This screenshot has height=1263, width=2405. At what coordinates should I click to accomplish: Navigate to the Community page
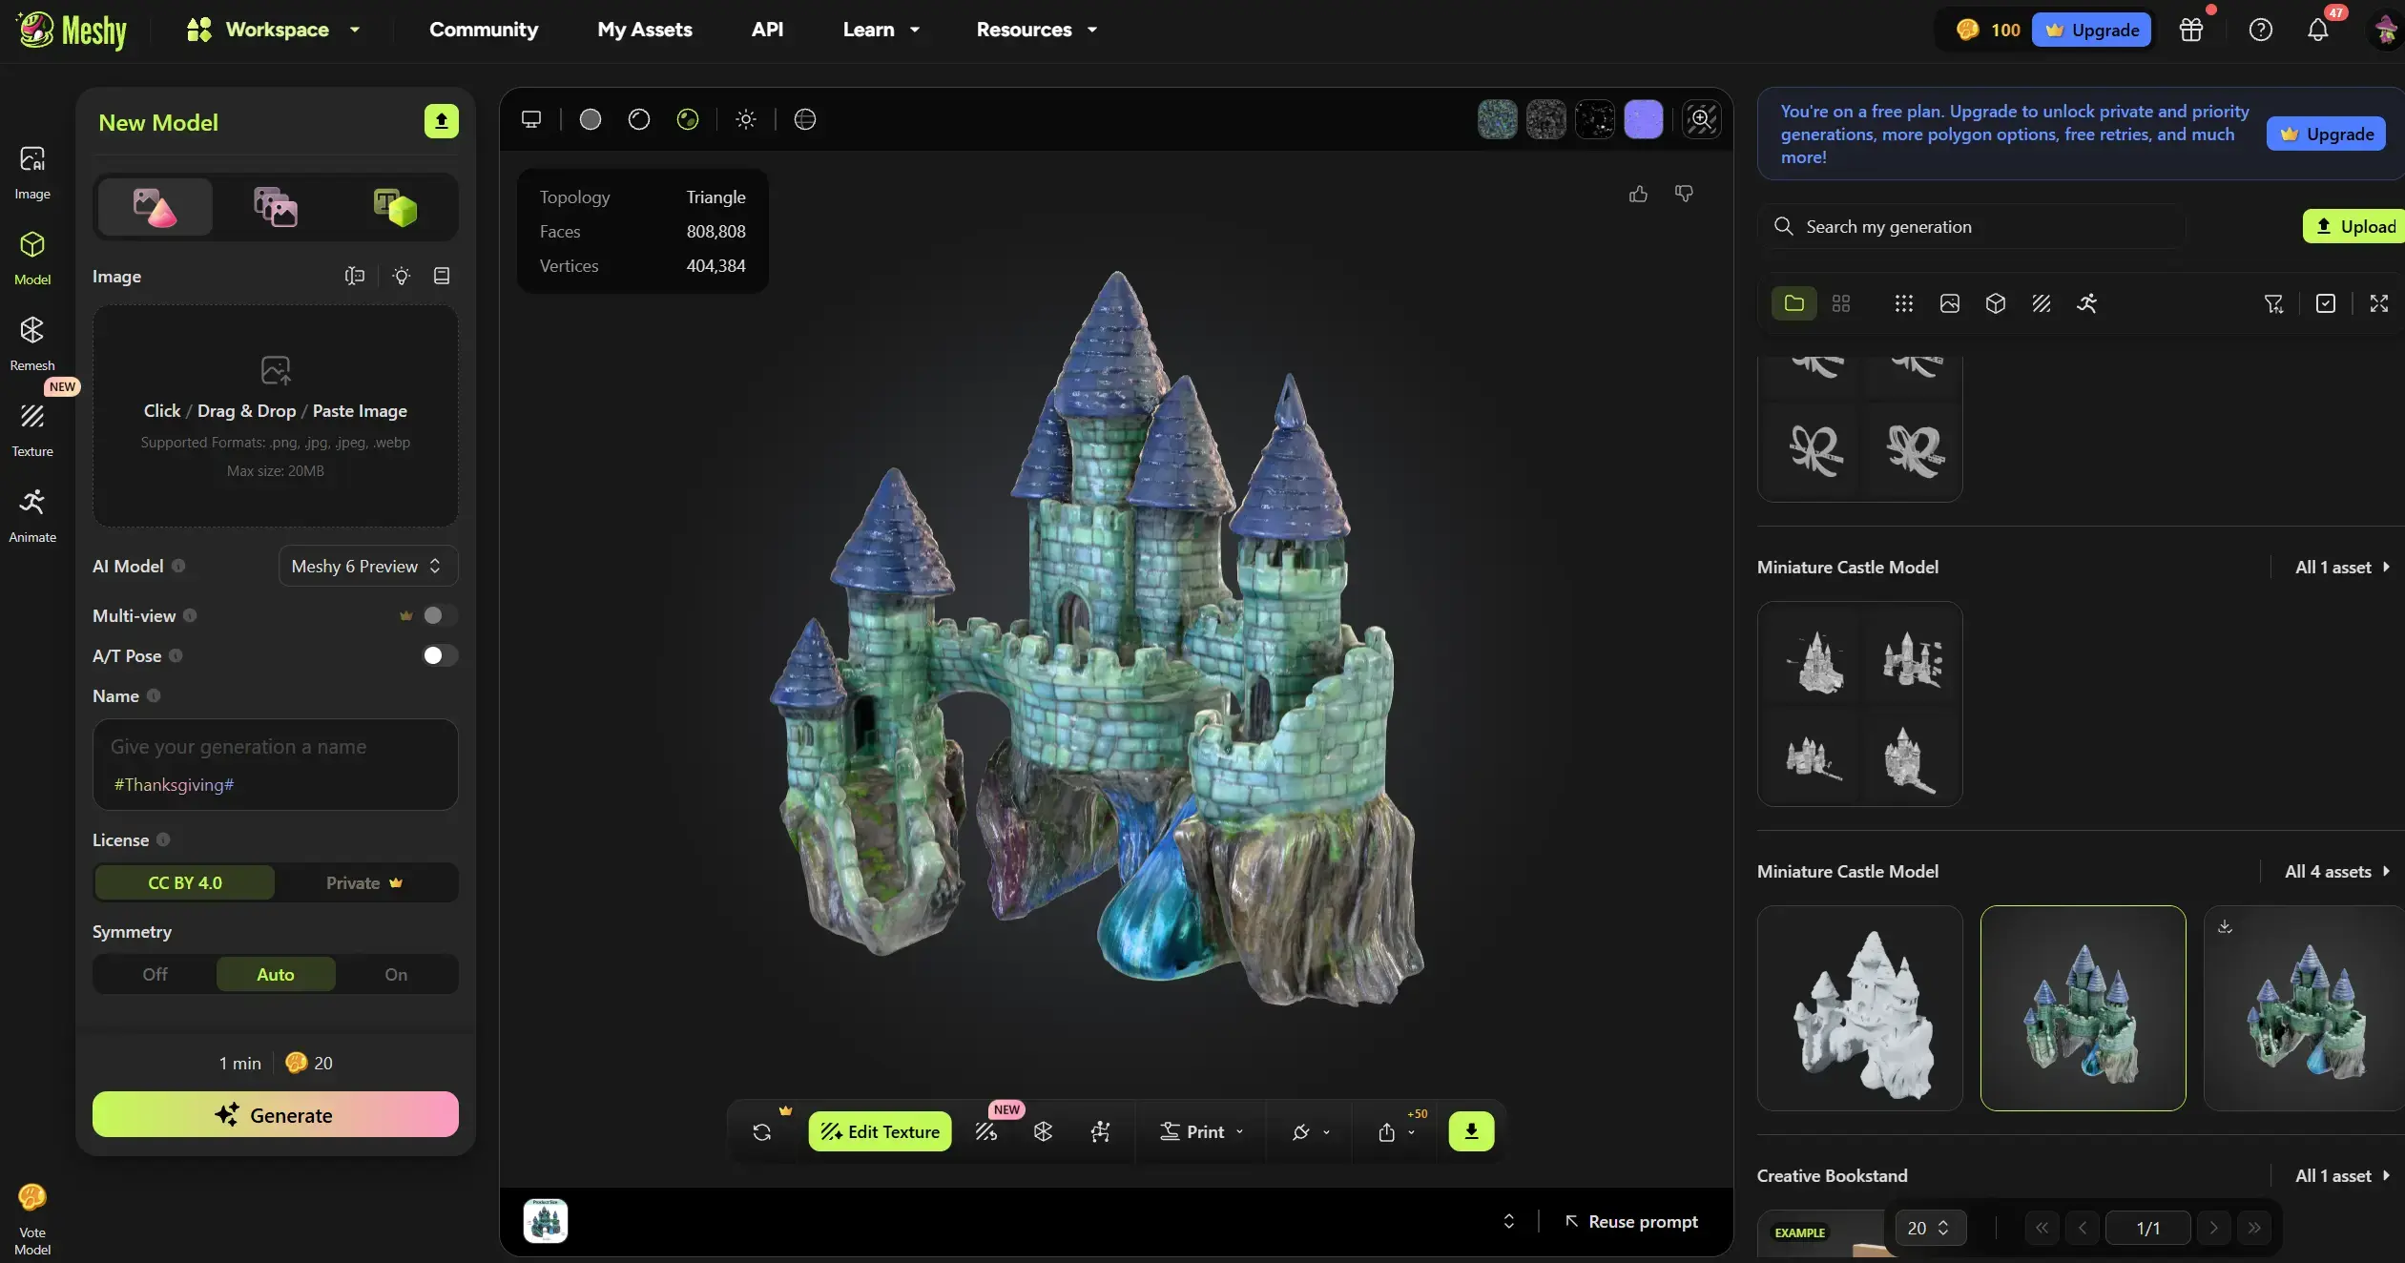coord(484,30)
